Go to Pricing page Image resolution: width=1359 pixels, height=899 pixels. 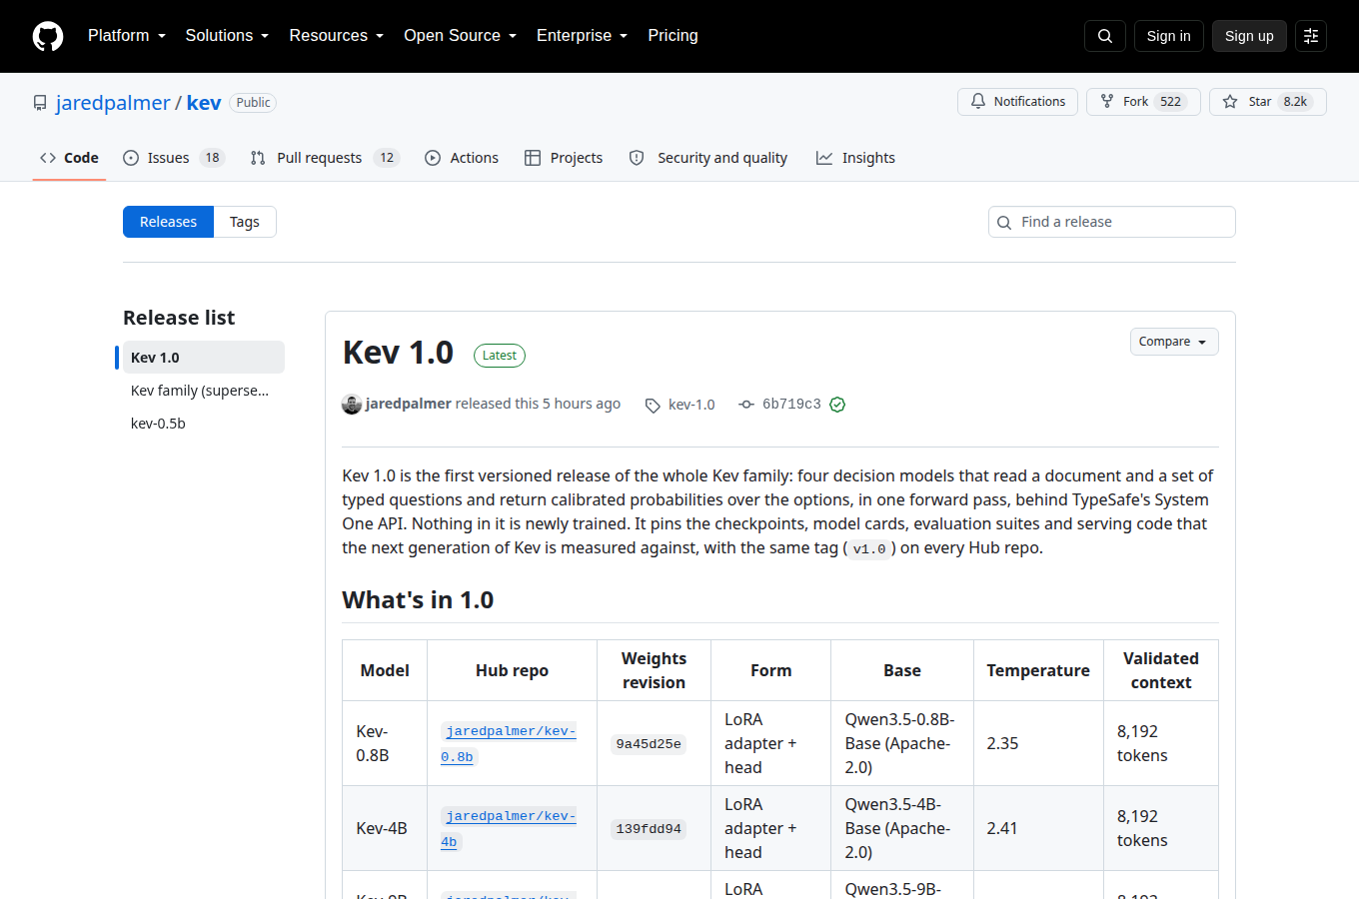point(673,36)
